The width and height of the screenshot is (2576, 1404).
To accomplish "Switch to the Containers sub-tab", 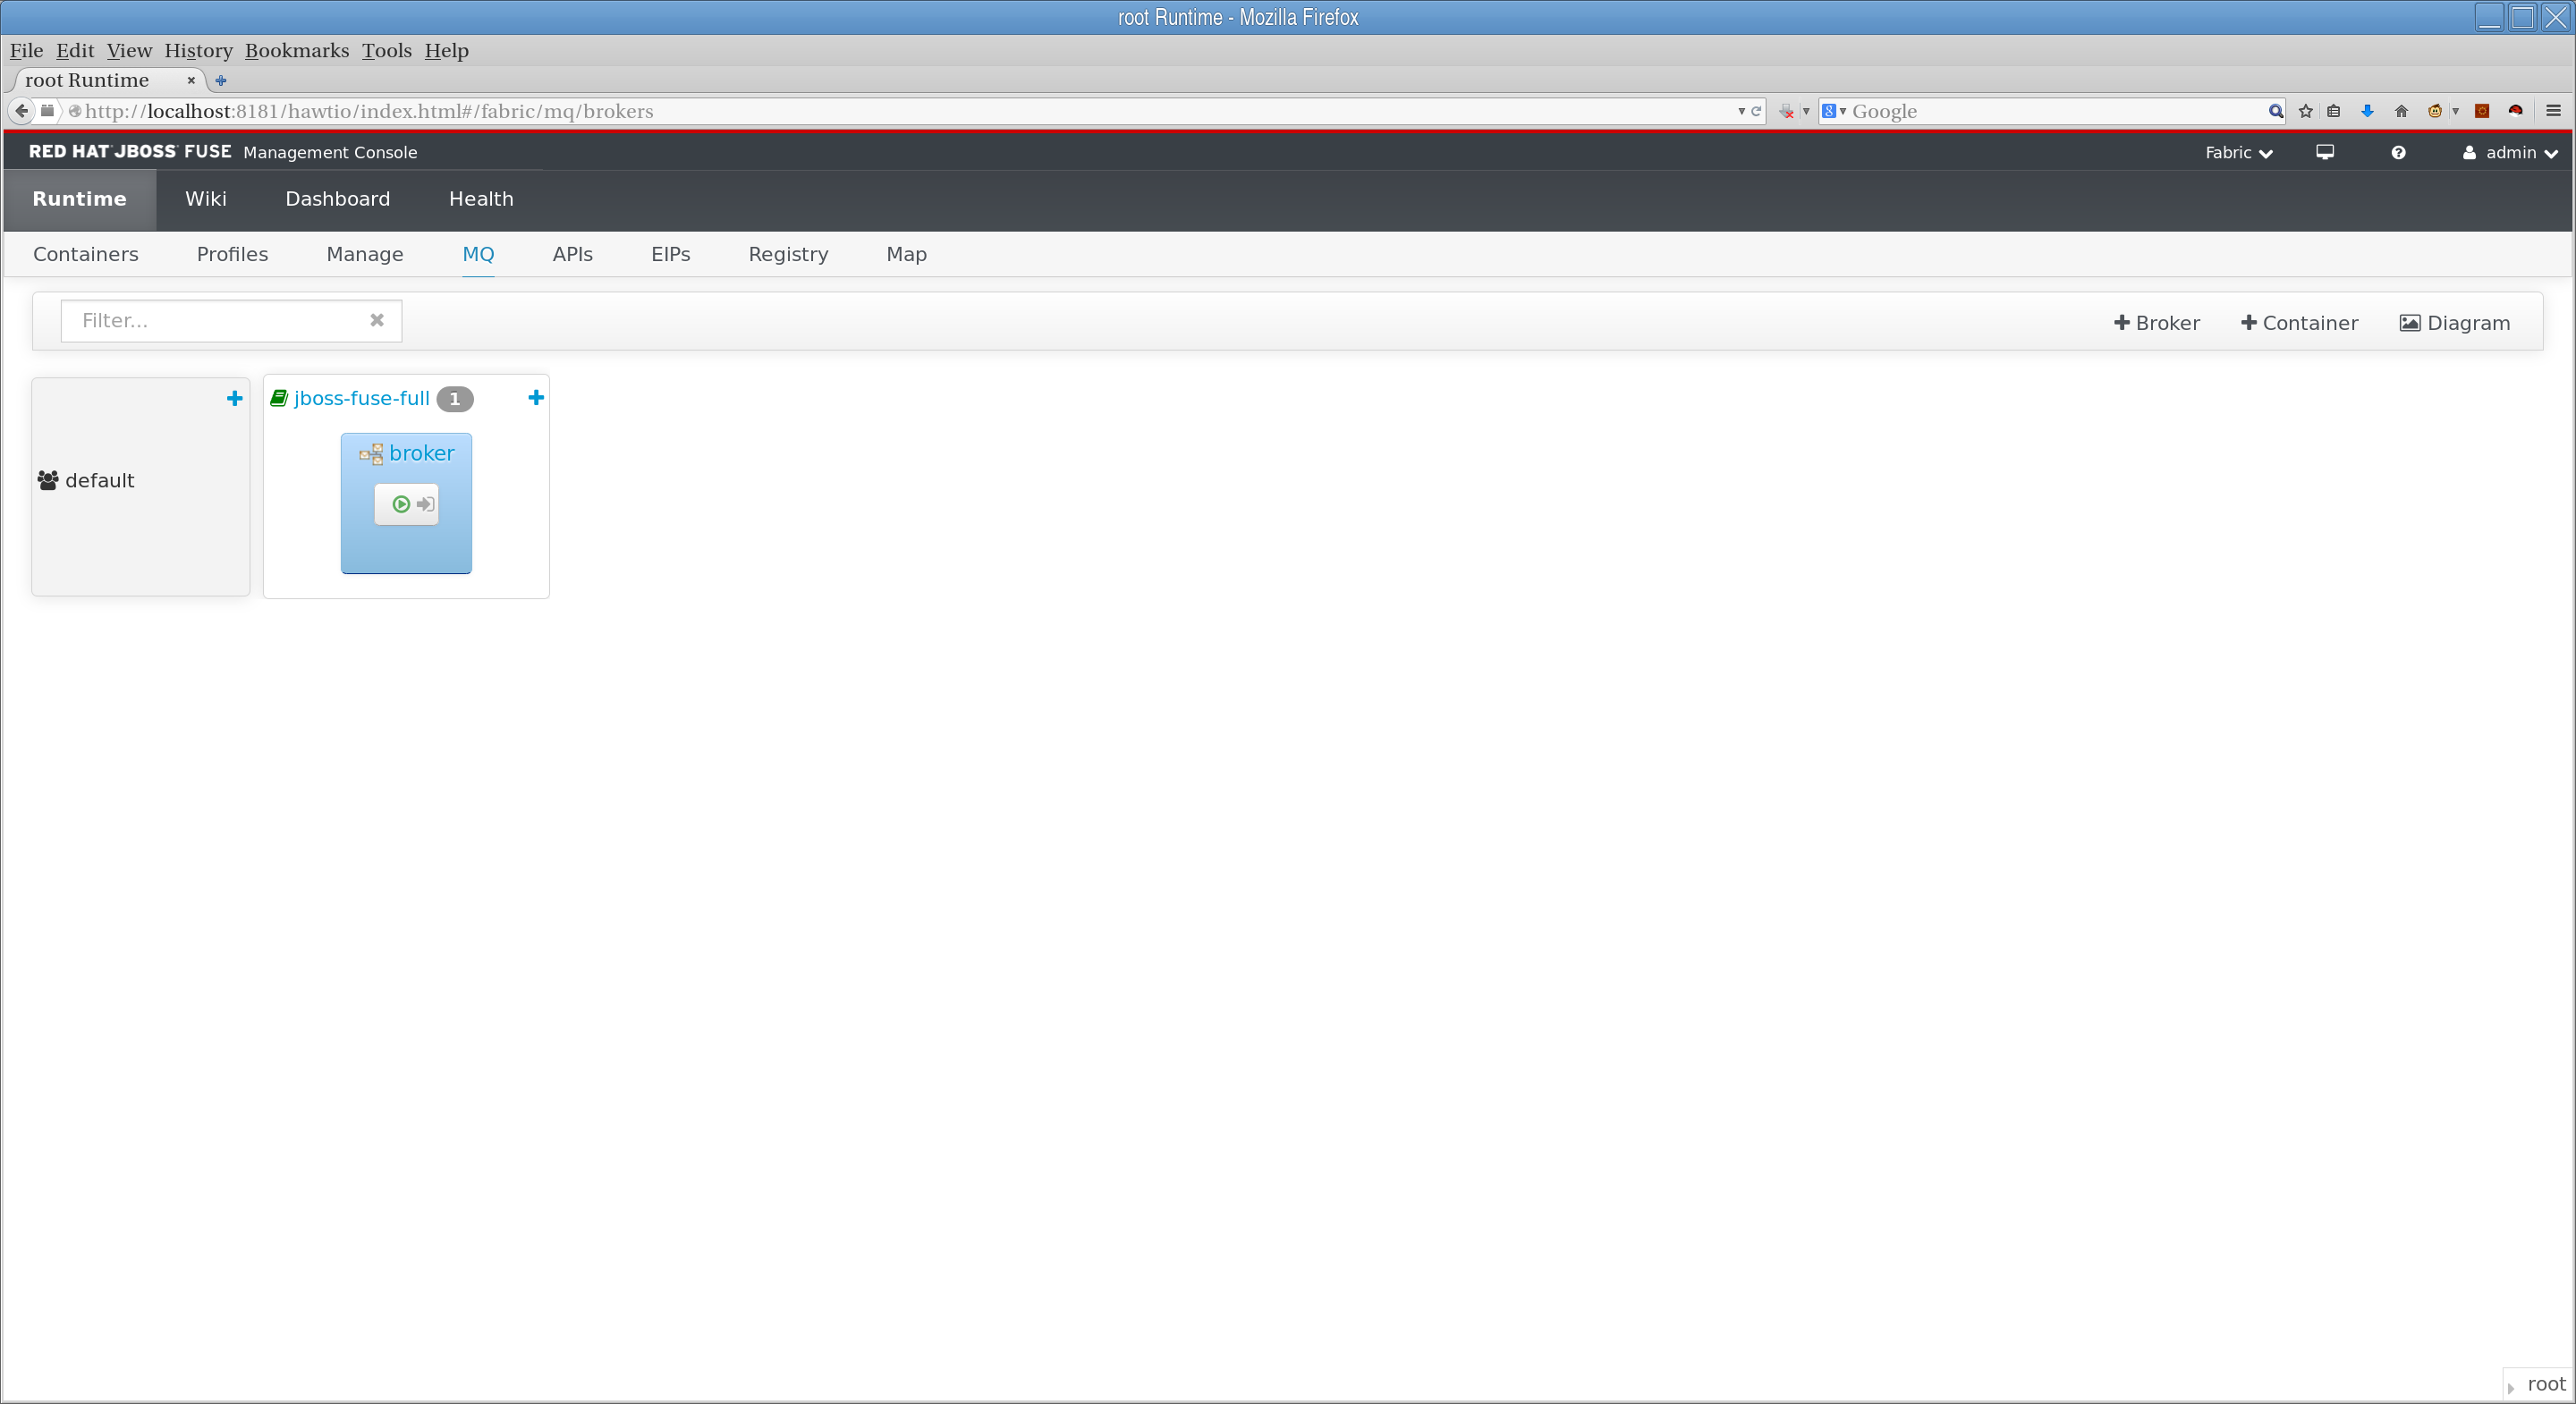I will point(86,254).
